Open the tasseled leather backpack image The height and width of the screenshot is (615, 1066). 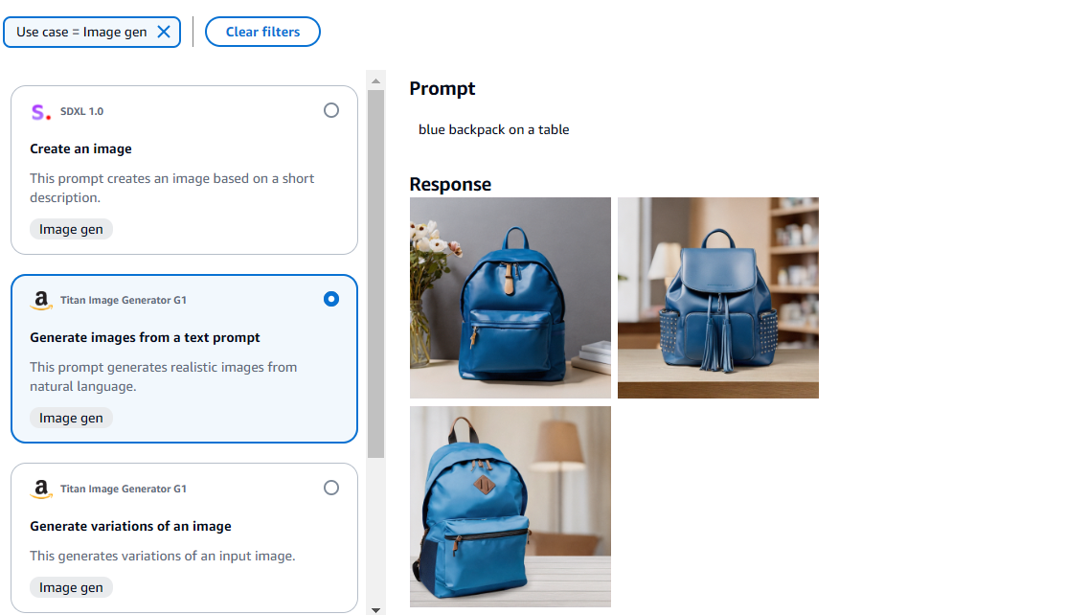tap(718, 298)
